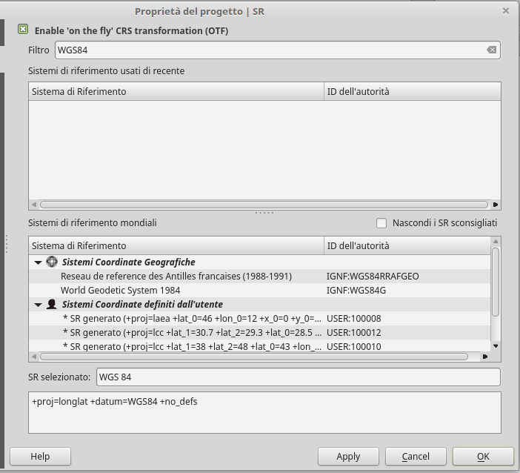Image resolution: width=520 pixels, height=473 pixels.
Task: Click down arrow of world list vertical scrollbar
Action: pyautogui.click(x=496, y=346)
